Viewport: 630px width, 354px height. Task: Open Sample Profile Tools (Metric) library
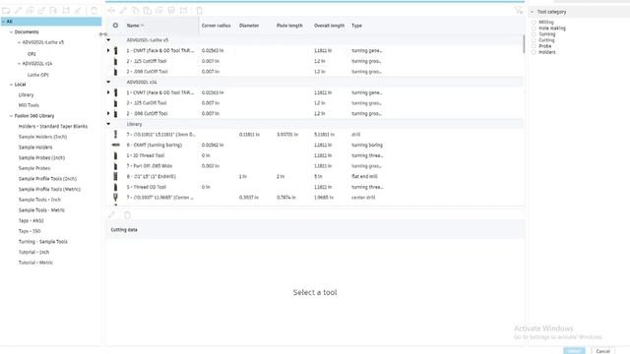[49, 189]
